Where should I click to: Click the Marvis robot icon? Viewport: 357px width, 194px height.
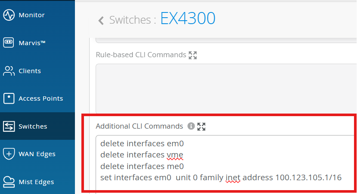click(x=9, y=43)
